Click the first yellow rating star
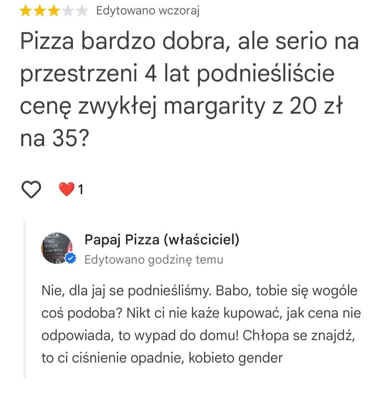Viewport: 384px width, 399px height. (x=25, y=11)
